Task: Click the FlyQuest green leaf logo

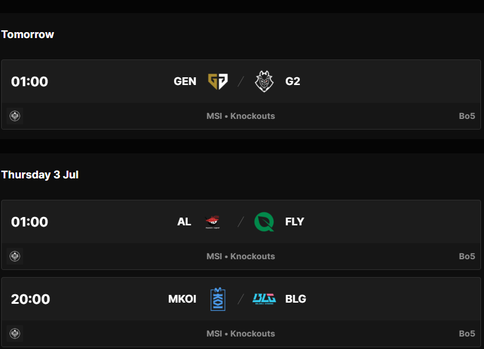Action: [x=264, y=222]
